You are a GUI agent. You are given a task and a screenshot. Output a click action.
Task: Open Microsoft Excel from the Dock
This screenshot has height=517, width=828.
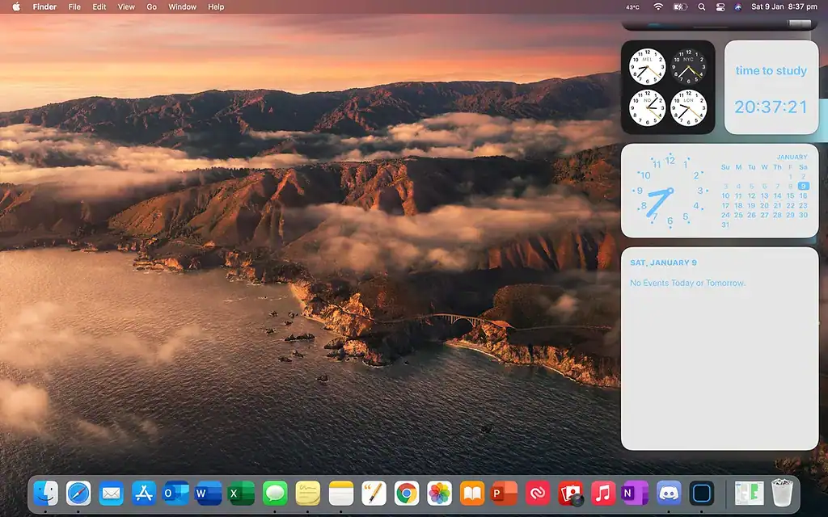239,493
